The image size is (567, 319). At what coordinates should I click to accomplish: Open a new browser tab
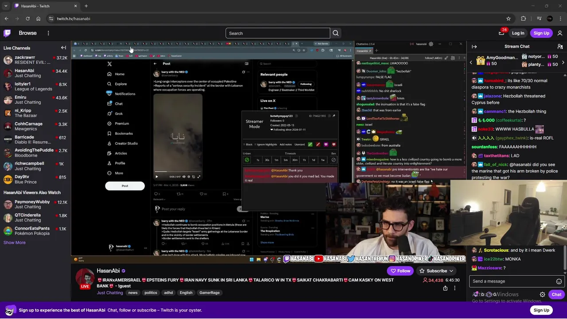click(86, 6)
